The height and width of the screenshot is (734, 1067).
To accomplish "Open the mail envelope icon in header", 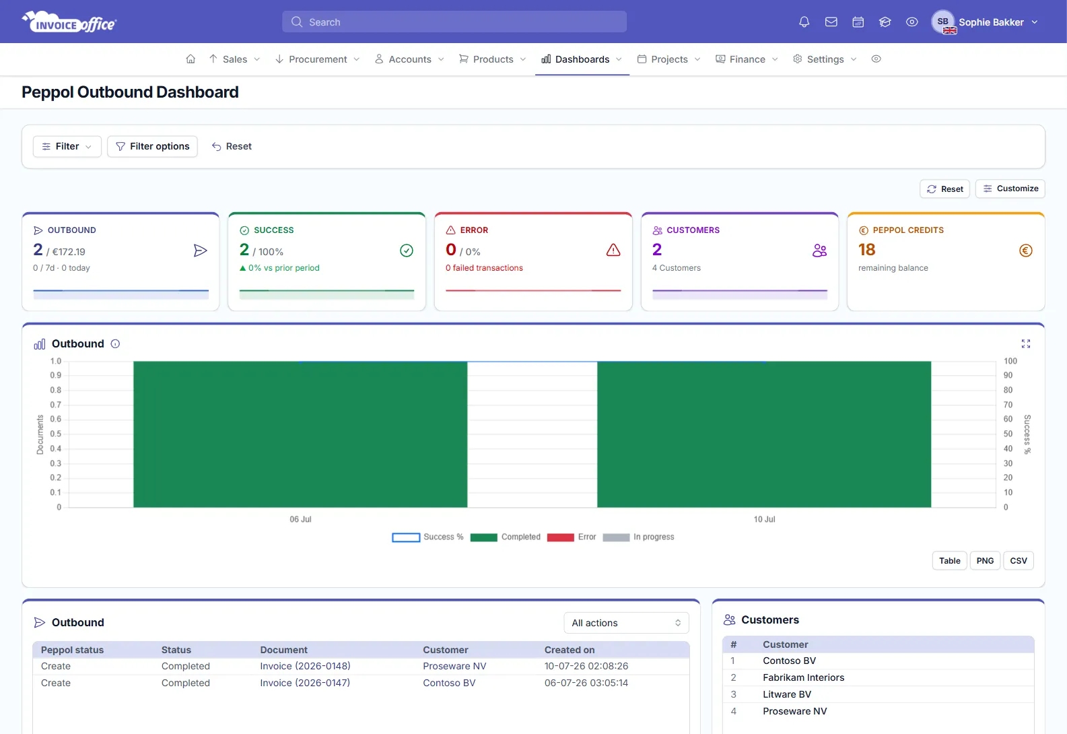I will [831, 22].
